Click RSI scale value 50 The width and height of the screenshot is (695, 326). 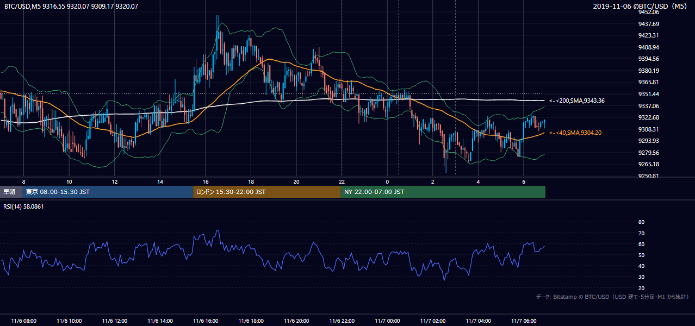(x=641, y=255)
